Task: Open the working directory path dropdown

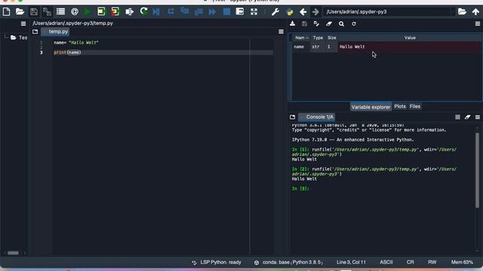Action: (x=453, y=12)
